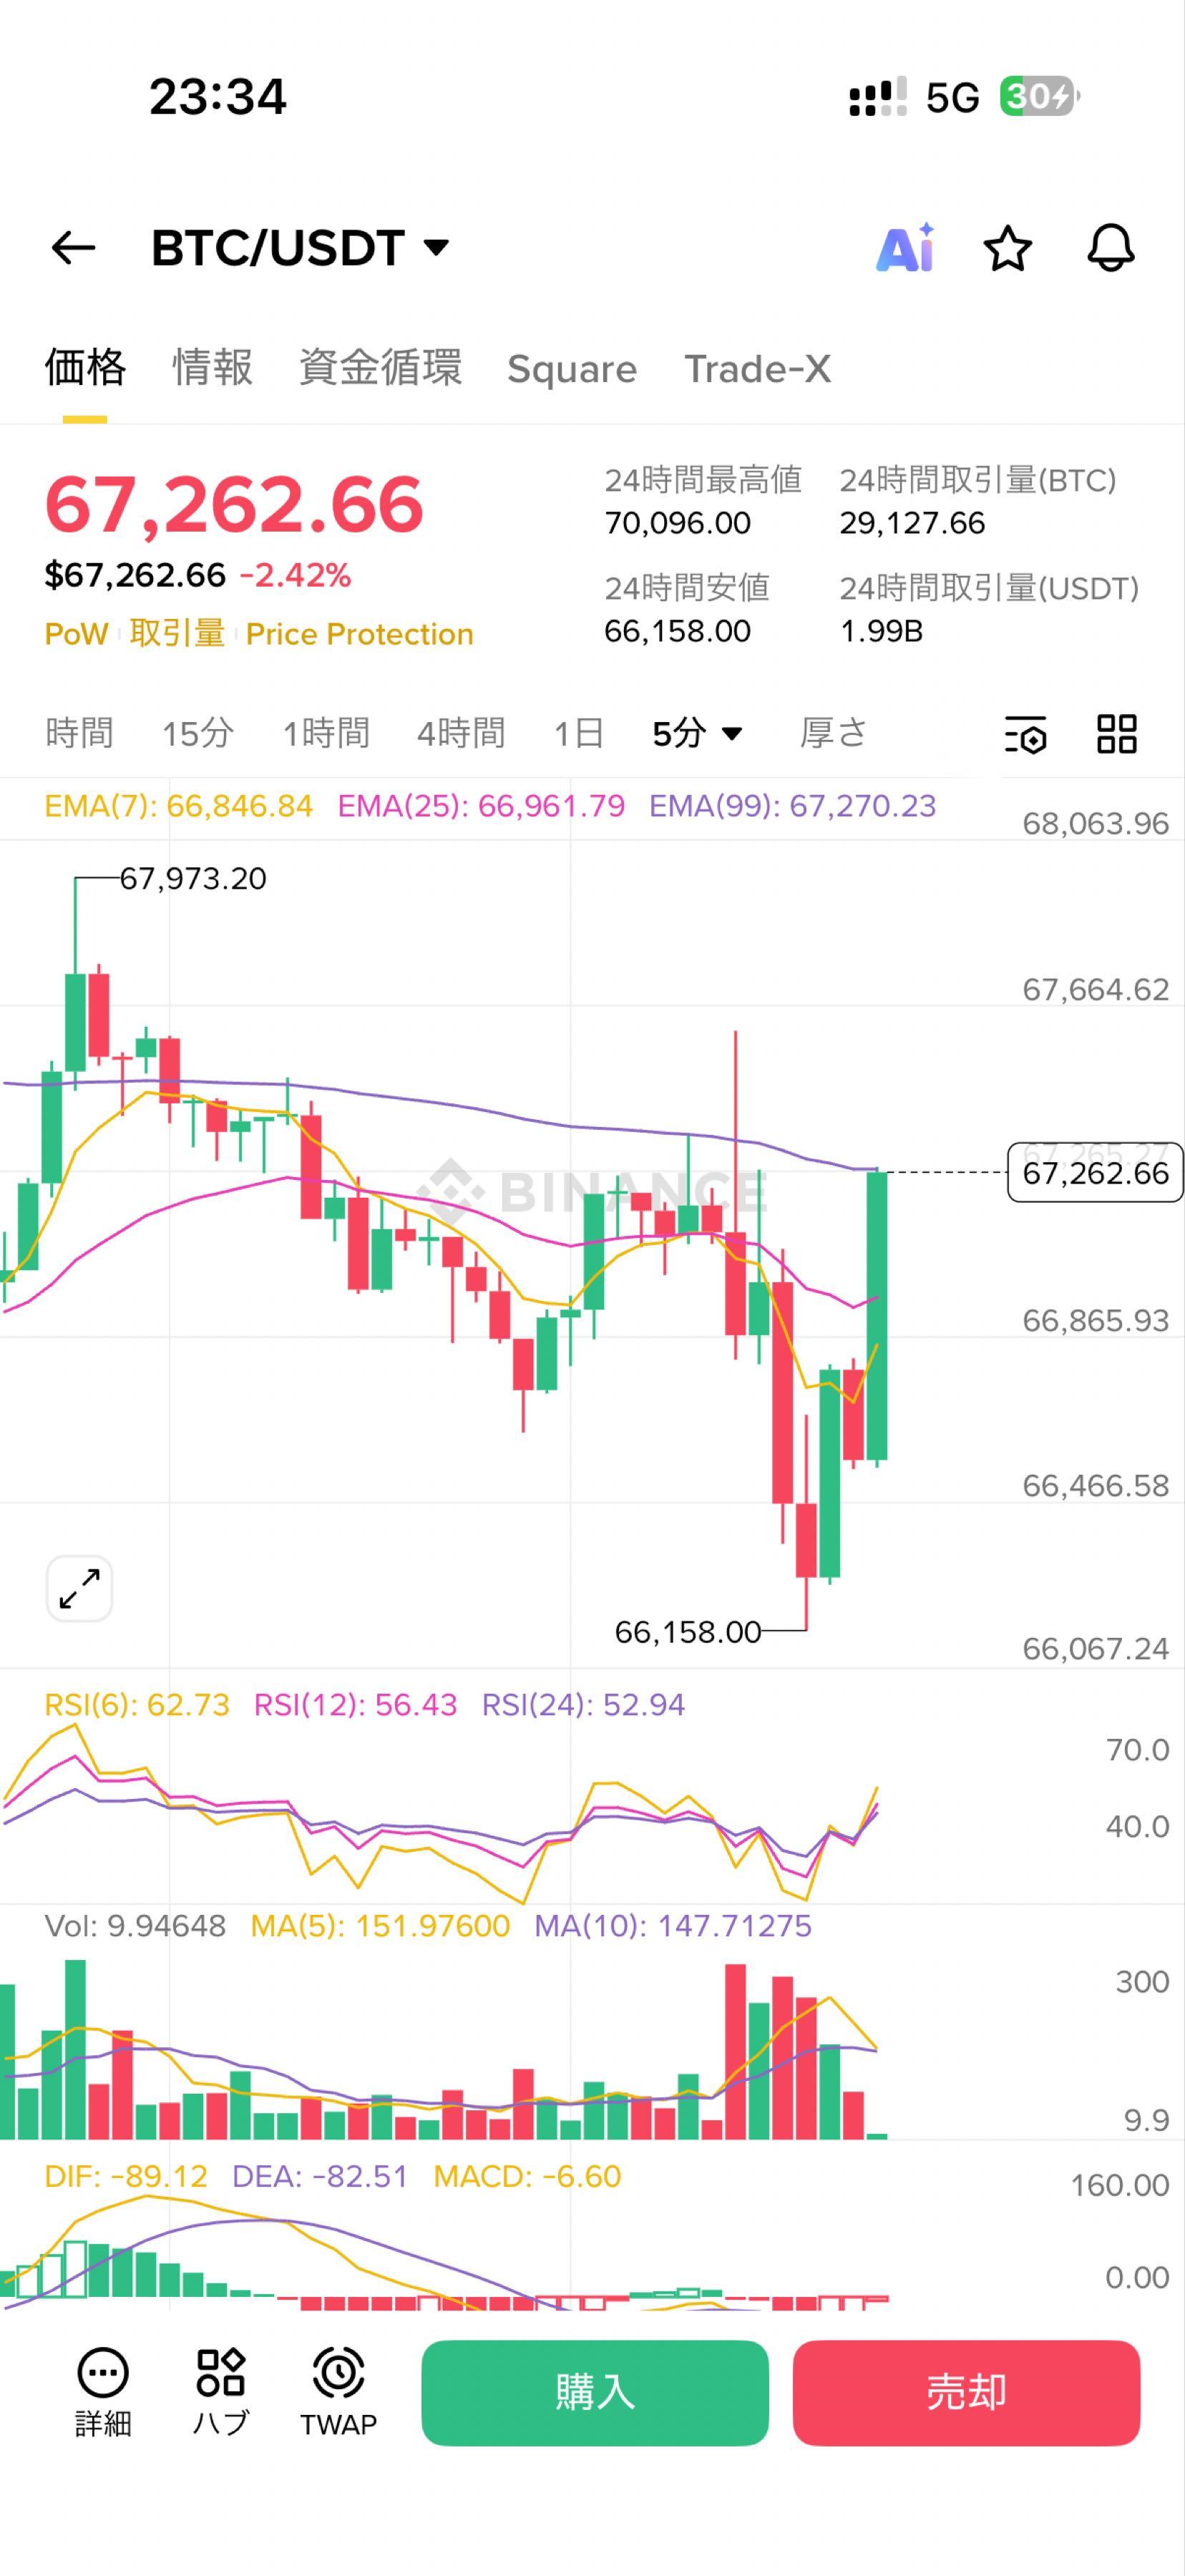Expand chart to fullscreen

tap(79, 1589)
